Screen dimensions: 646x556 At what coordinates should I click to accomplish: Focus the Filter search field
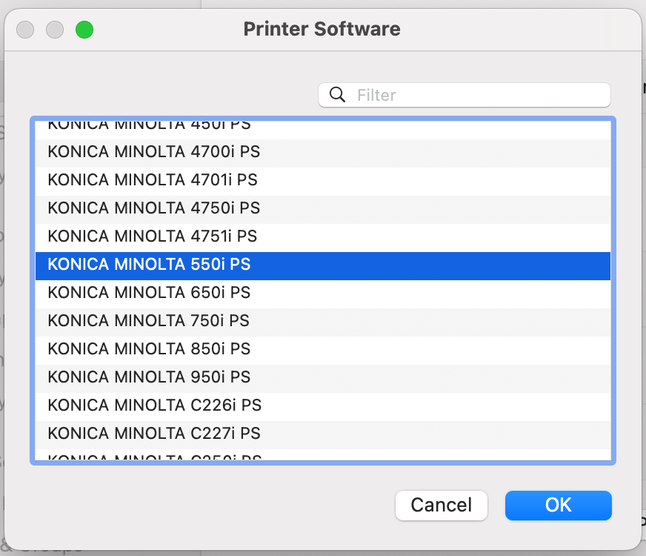pos(464,95)
